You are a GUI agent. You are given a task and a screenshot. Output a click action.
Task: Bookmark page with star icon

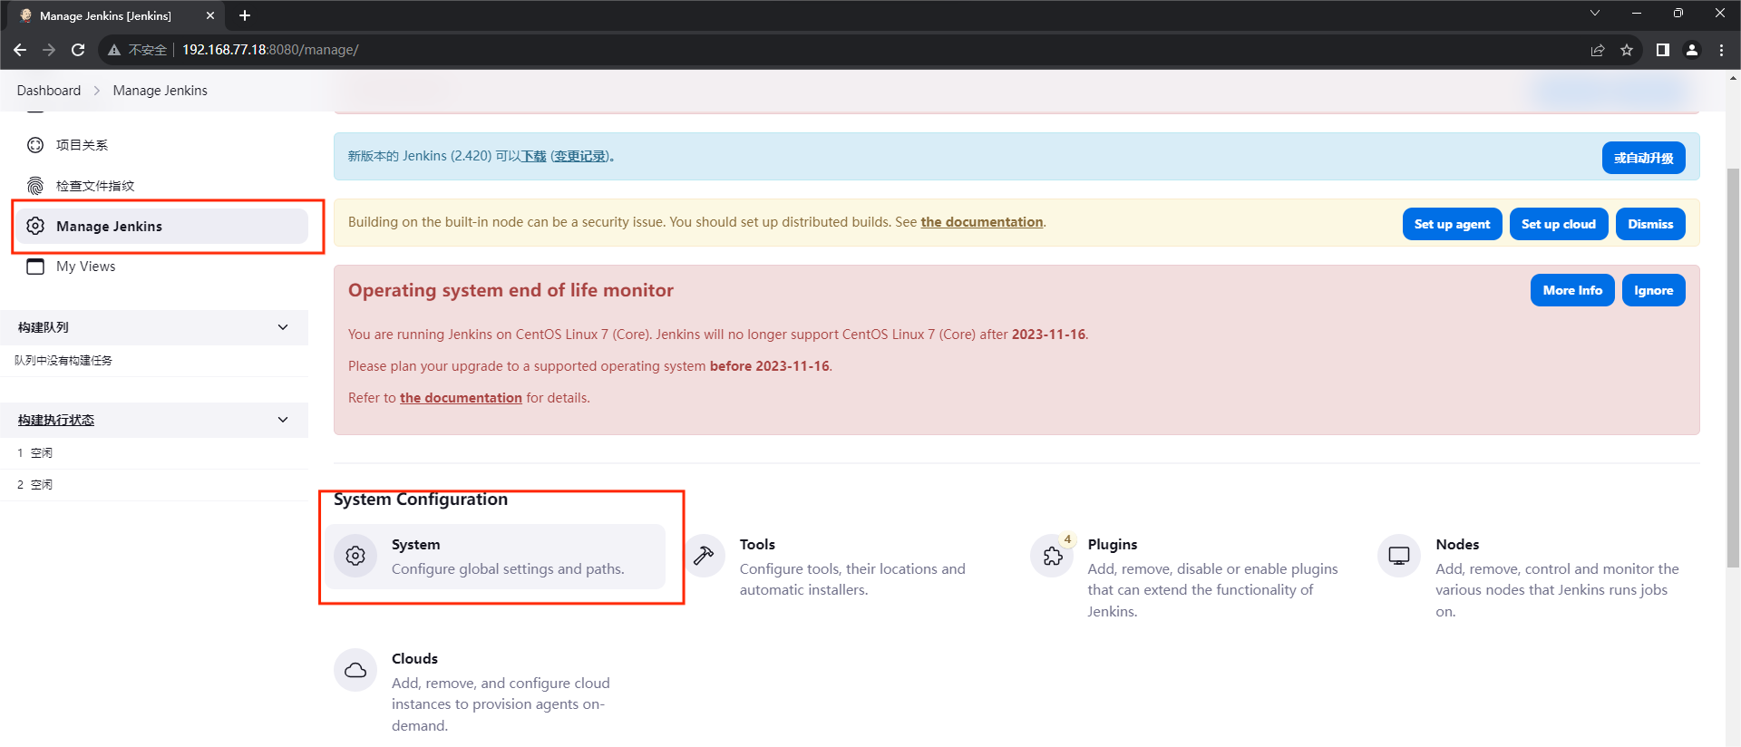(x=1627, y=50)
